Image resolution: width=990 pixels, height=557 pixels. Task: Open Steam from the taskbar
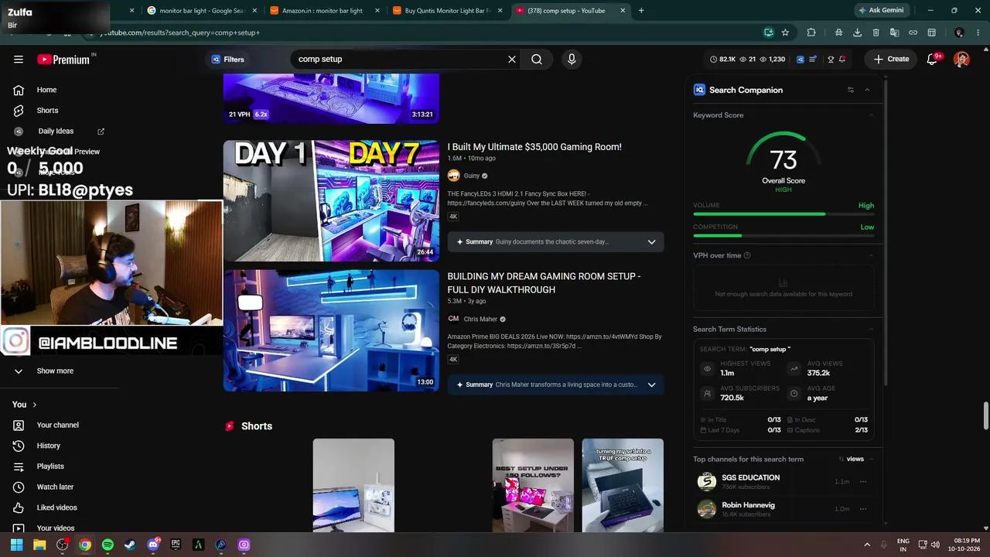[x=130, y=545]
